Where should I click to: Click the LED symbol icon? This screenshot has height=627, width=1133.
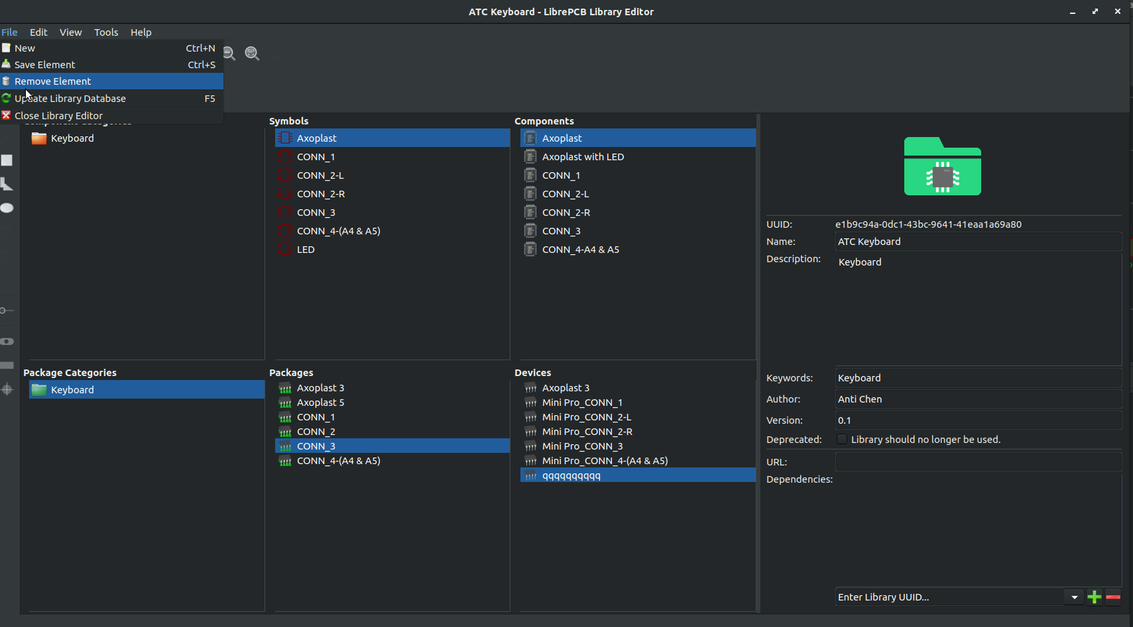point(286,249)
